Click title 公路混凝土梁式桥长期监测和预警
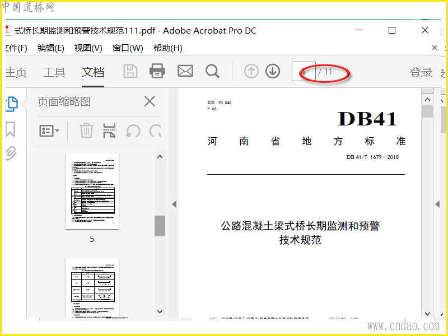 click(x=300, y=226)
